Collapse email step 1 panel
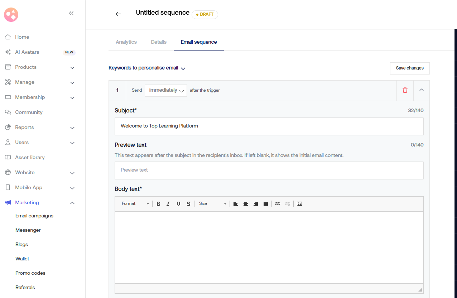Image resolution: width=457 pixels, height=298 pixels. (x=422, y=90)
